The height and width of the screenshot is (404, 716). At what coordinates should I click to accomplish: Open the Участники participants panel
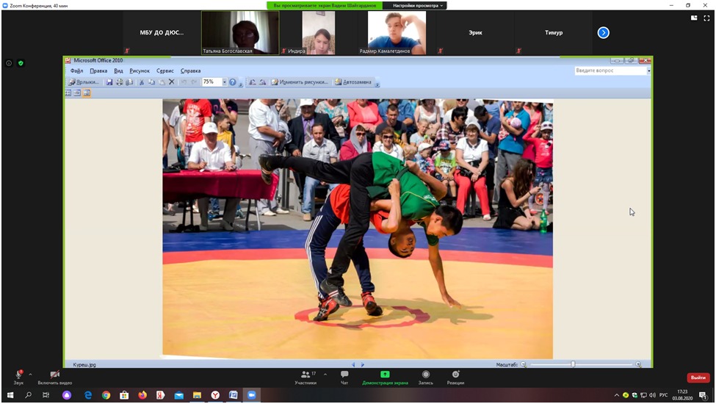(305, 377)
